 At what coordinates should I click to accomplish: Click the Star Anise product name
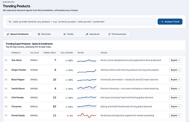pos(17,60)
